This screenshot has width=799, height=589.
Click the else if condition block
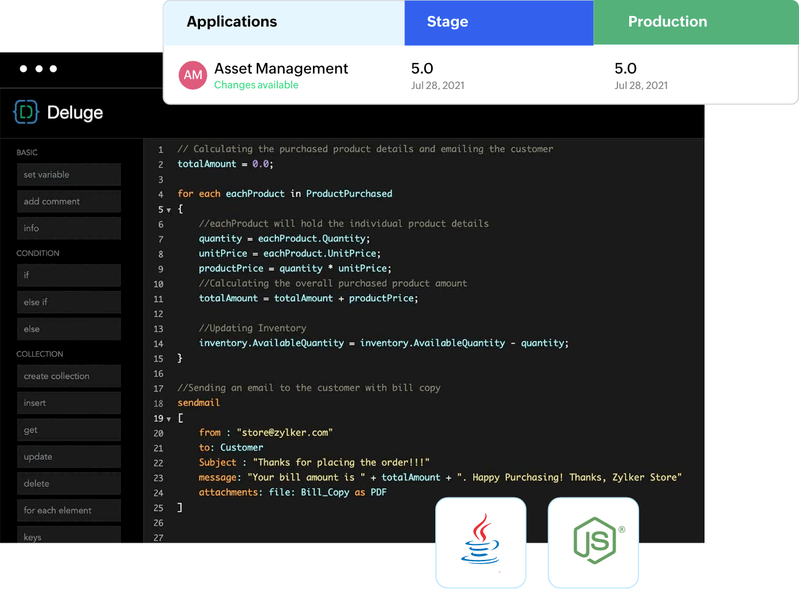coord(69,302)
